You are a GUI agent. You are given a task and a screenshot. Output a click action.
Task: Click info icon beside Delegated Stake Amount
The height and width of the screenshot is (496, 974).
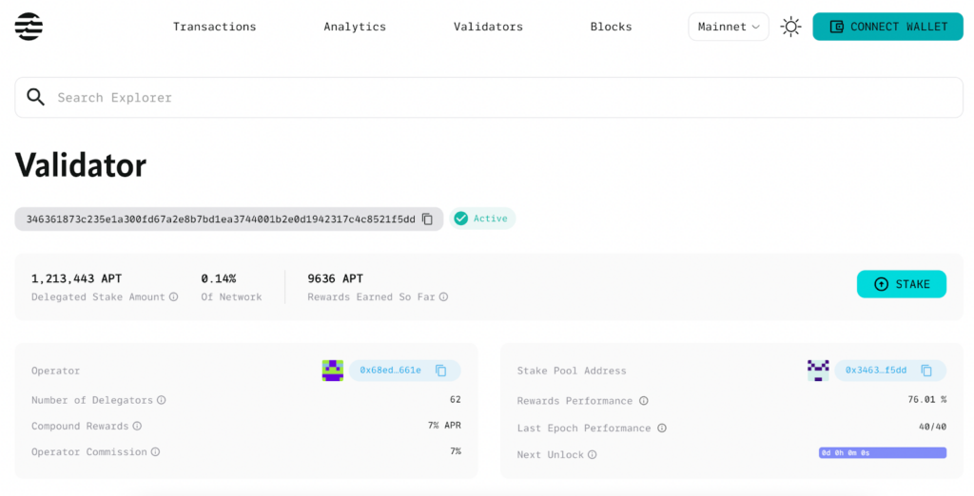pos(173,297)
